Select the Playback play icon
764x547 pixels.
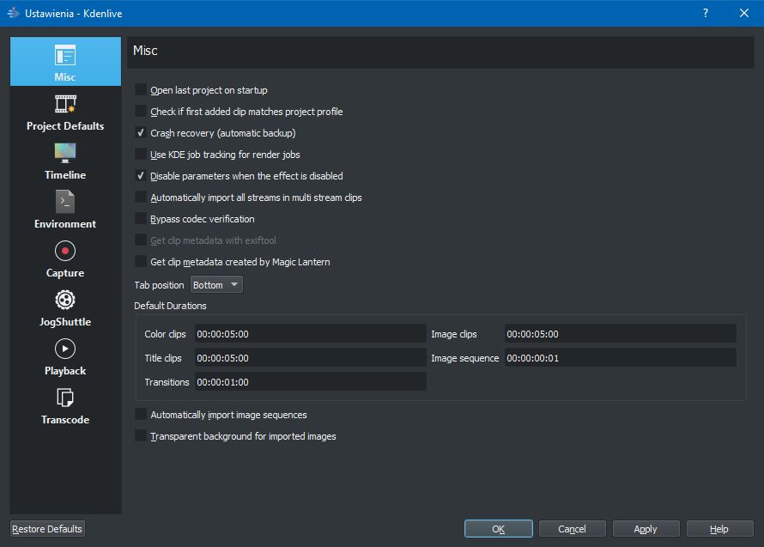point(65,349)
